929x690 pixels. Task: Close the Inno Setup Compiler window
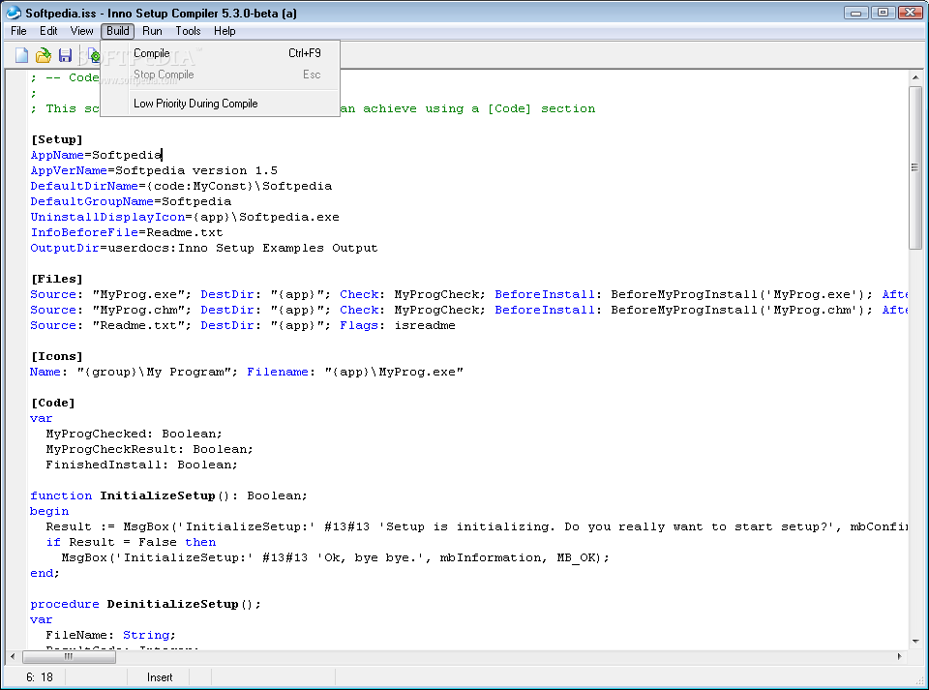(910, 13)
